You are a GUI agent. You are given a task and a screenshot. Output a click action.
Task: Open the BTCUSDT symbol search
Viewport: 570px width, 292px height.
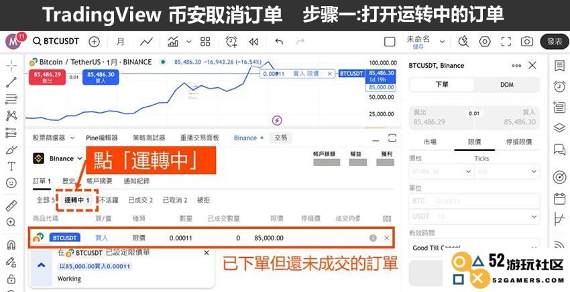click(x=56, y=41)
